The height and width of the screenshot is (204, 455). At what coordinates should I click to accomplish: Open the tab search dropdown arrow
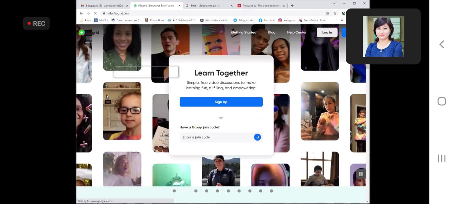[x=334, y=3]
